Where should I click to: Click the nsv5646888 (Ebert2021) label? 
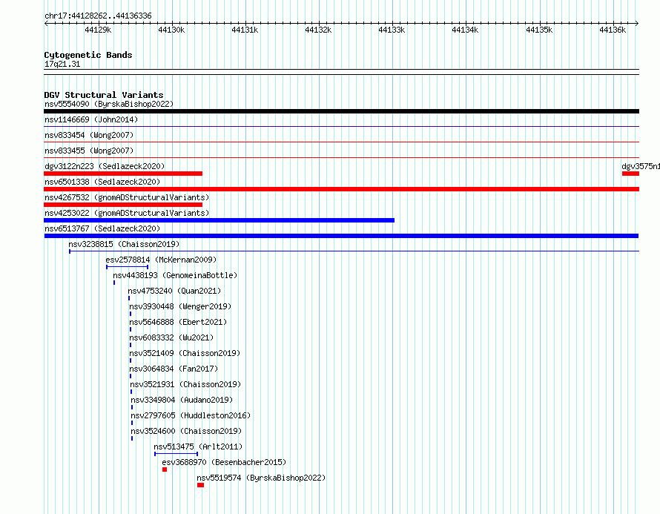178,322
